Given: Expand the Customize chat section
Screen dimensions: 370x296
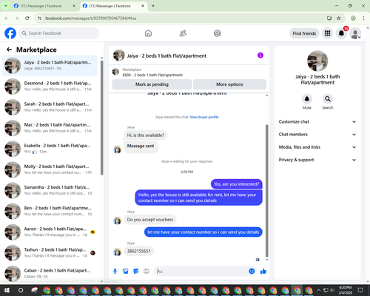Looking at the screenshot, I should 317,121.
